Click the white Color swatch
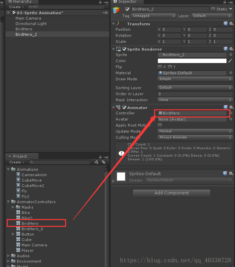Screen dimensions: 235x267 tap(192, 61)
